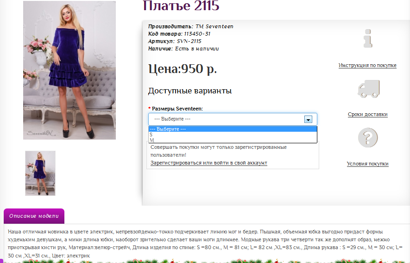Screen dimensions: 410x263
Task: Click the delivery truck icon
Action: [x=369, y=89]
